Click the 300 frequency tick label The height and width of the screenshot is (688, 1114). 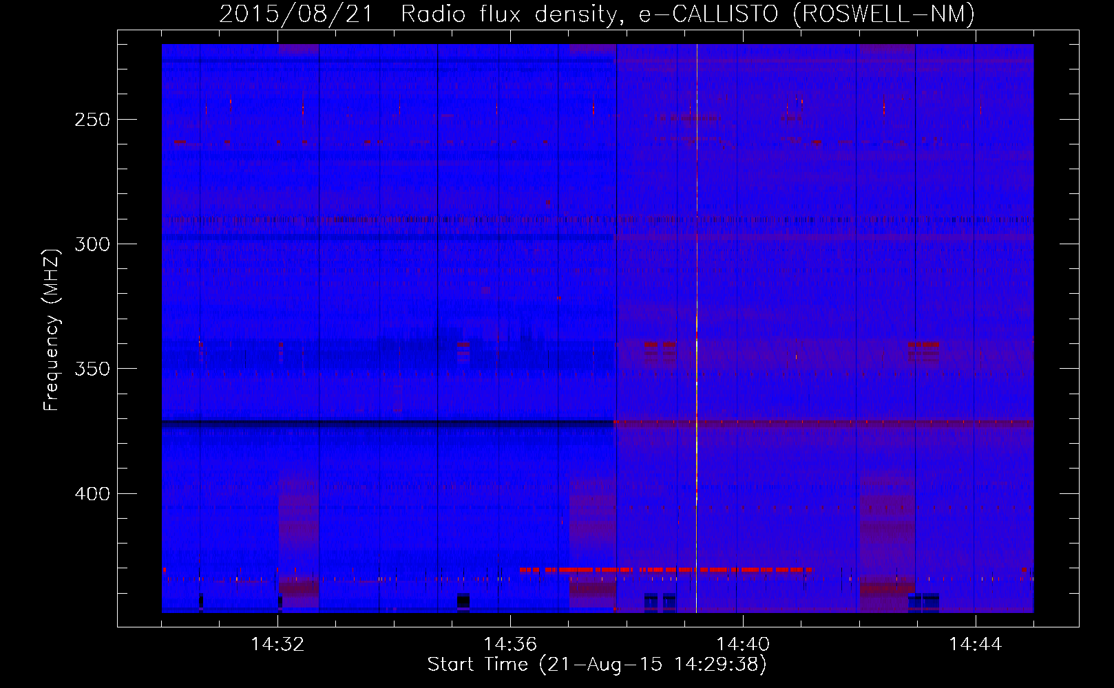tap(92, 244)
